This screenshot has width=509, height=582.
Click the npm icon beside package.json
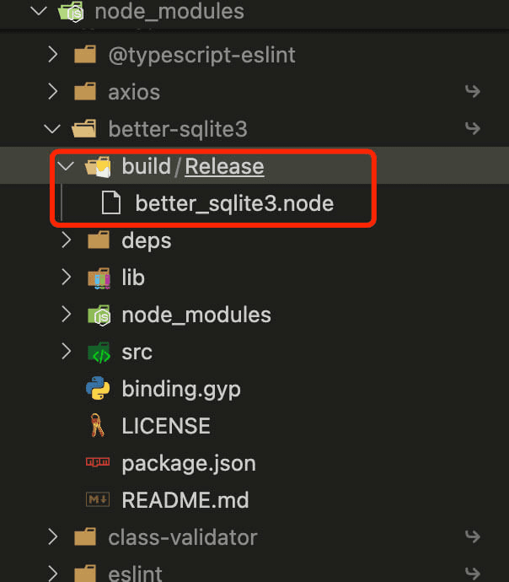pos(99,463)
